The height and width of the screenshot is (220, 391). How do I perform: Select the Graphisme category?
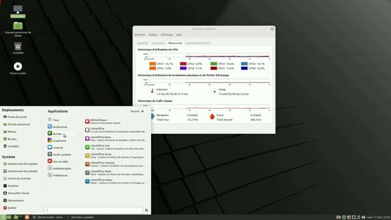pos(61,141)
